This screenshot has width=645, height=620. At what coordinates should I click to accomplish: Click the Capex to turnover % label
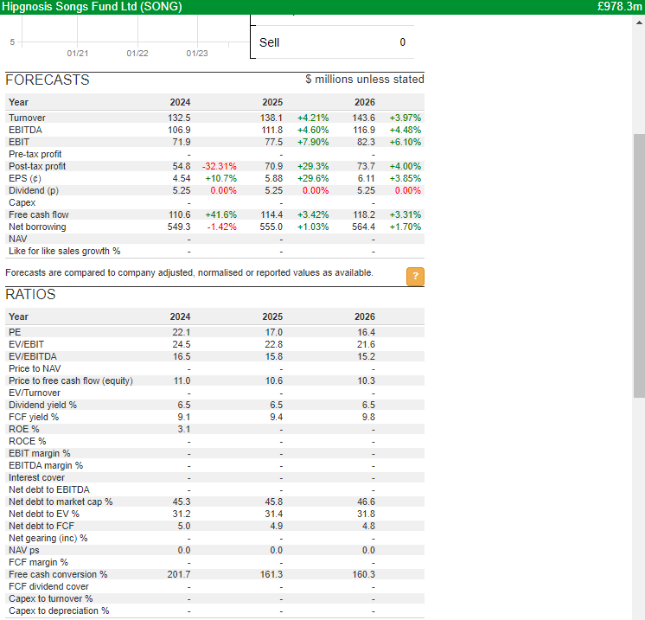coord(51,599)
